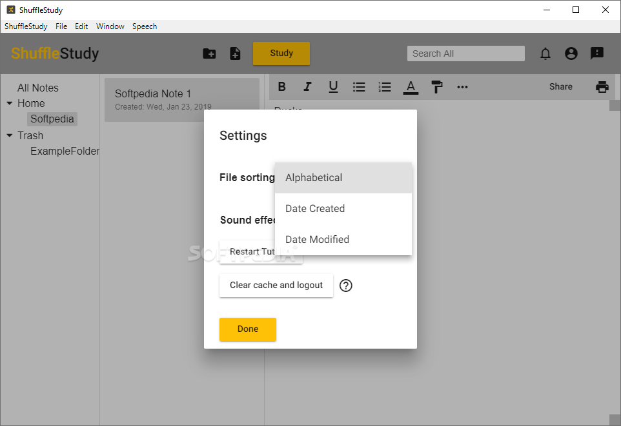Choose Date Created sorting option
Image resolution: width=621 pixels, height=426 pixels.
(x=343, y=208)
